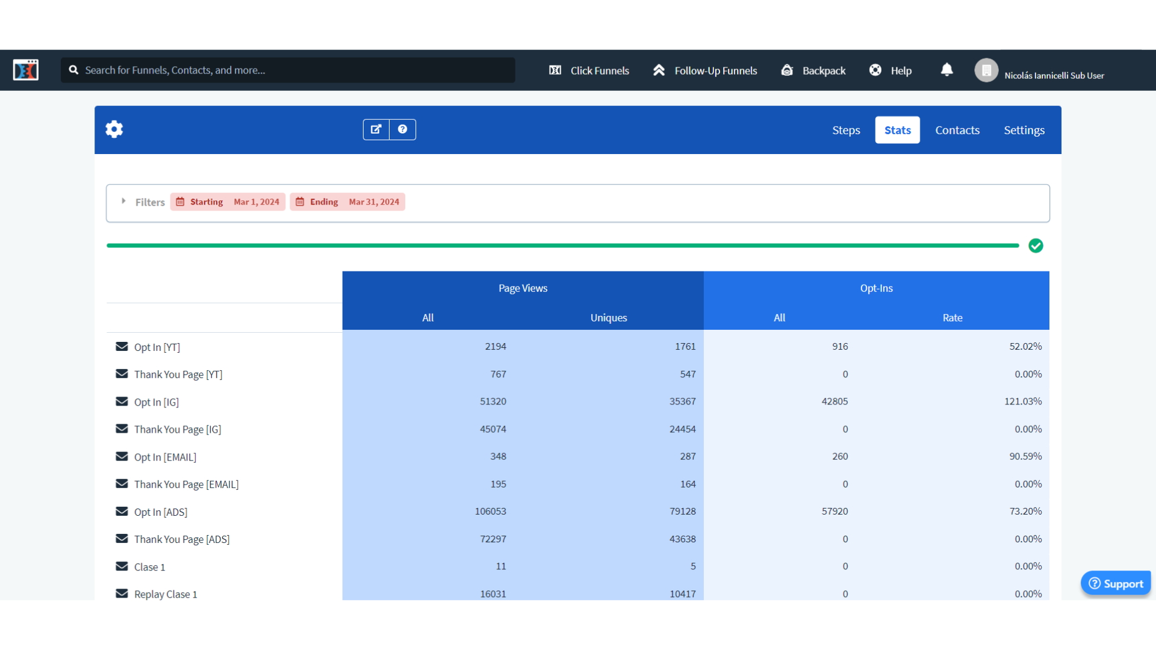The image size is (1156, 650).
Task: Click the search magnifier icon
Action: coord(73,70)
